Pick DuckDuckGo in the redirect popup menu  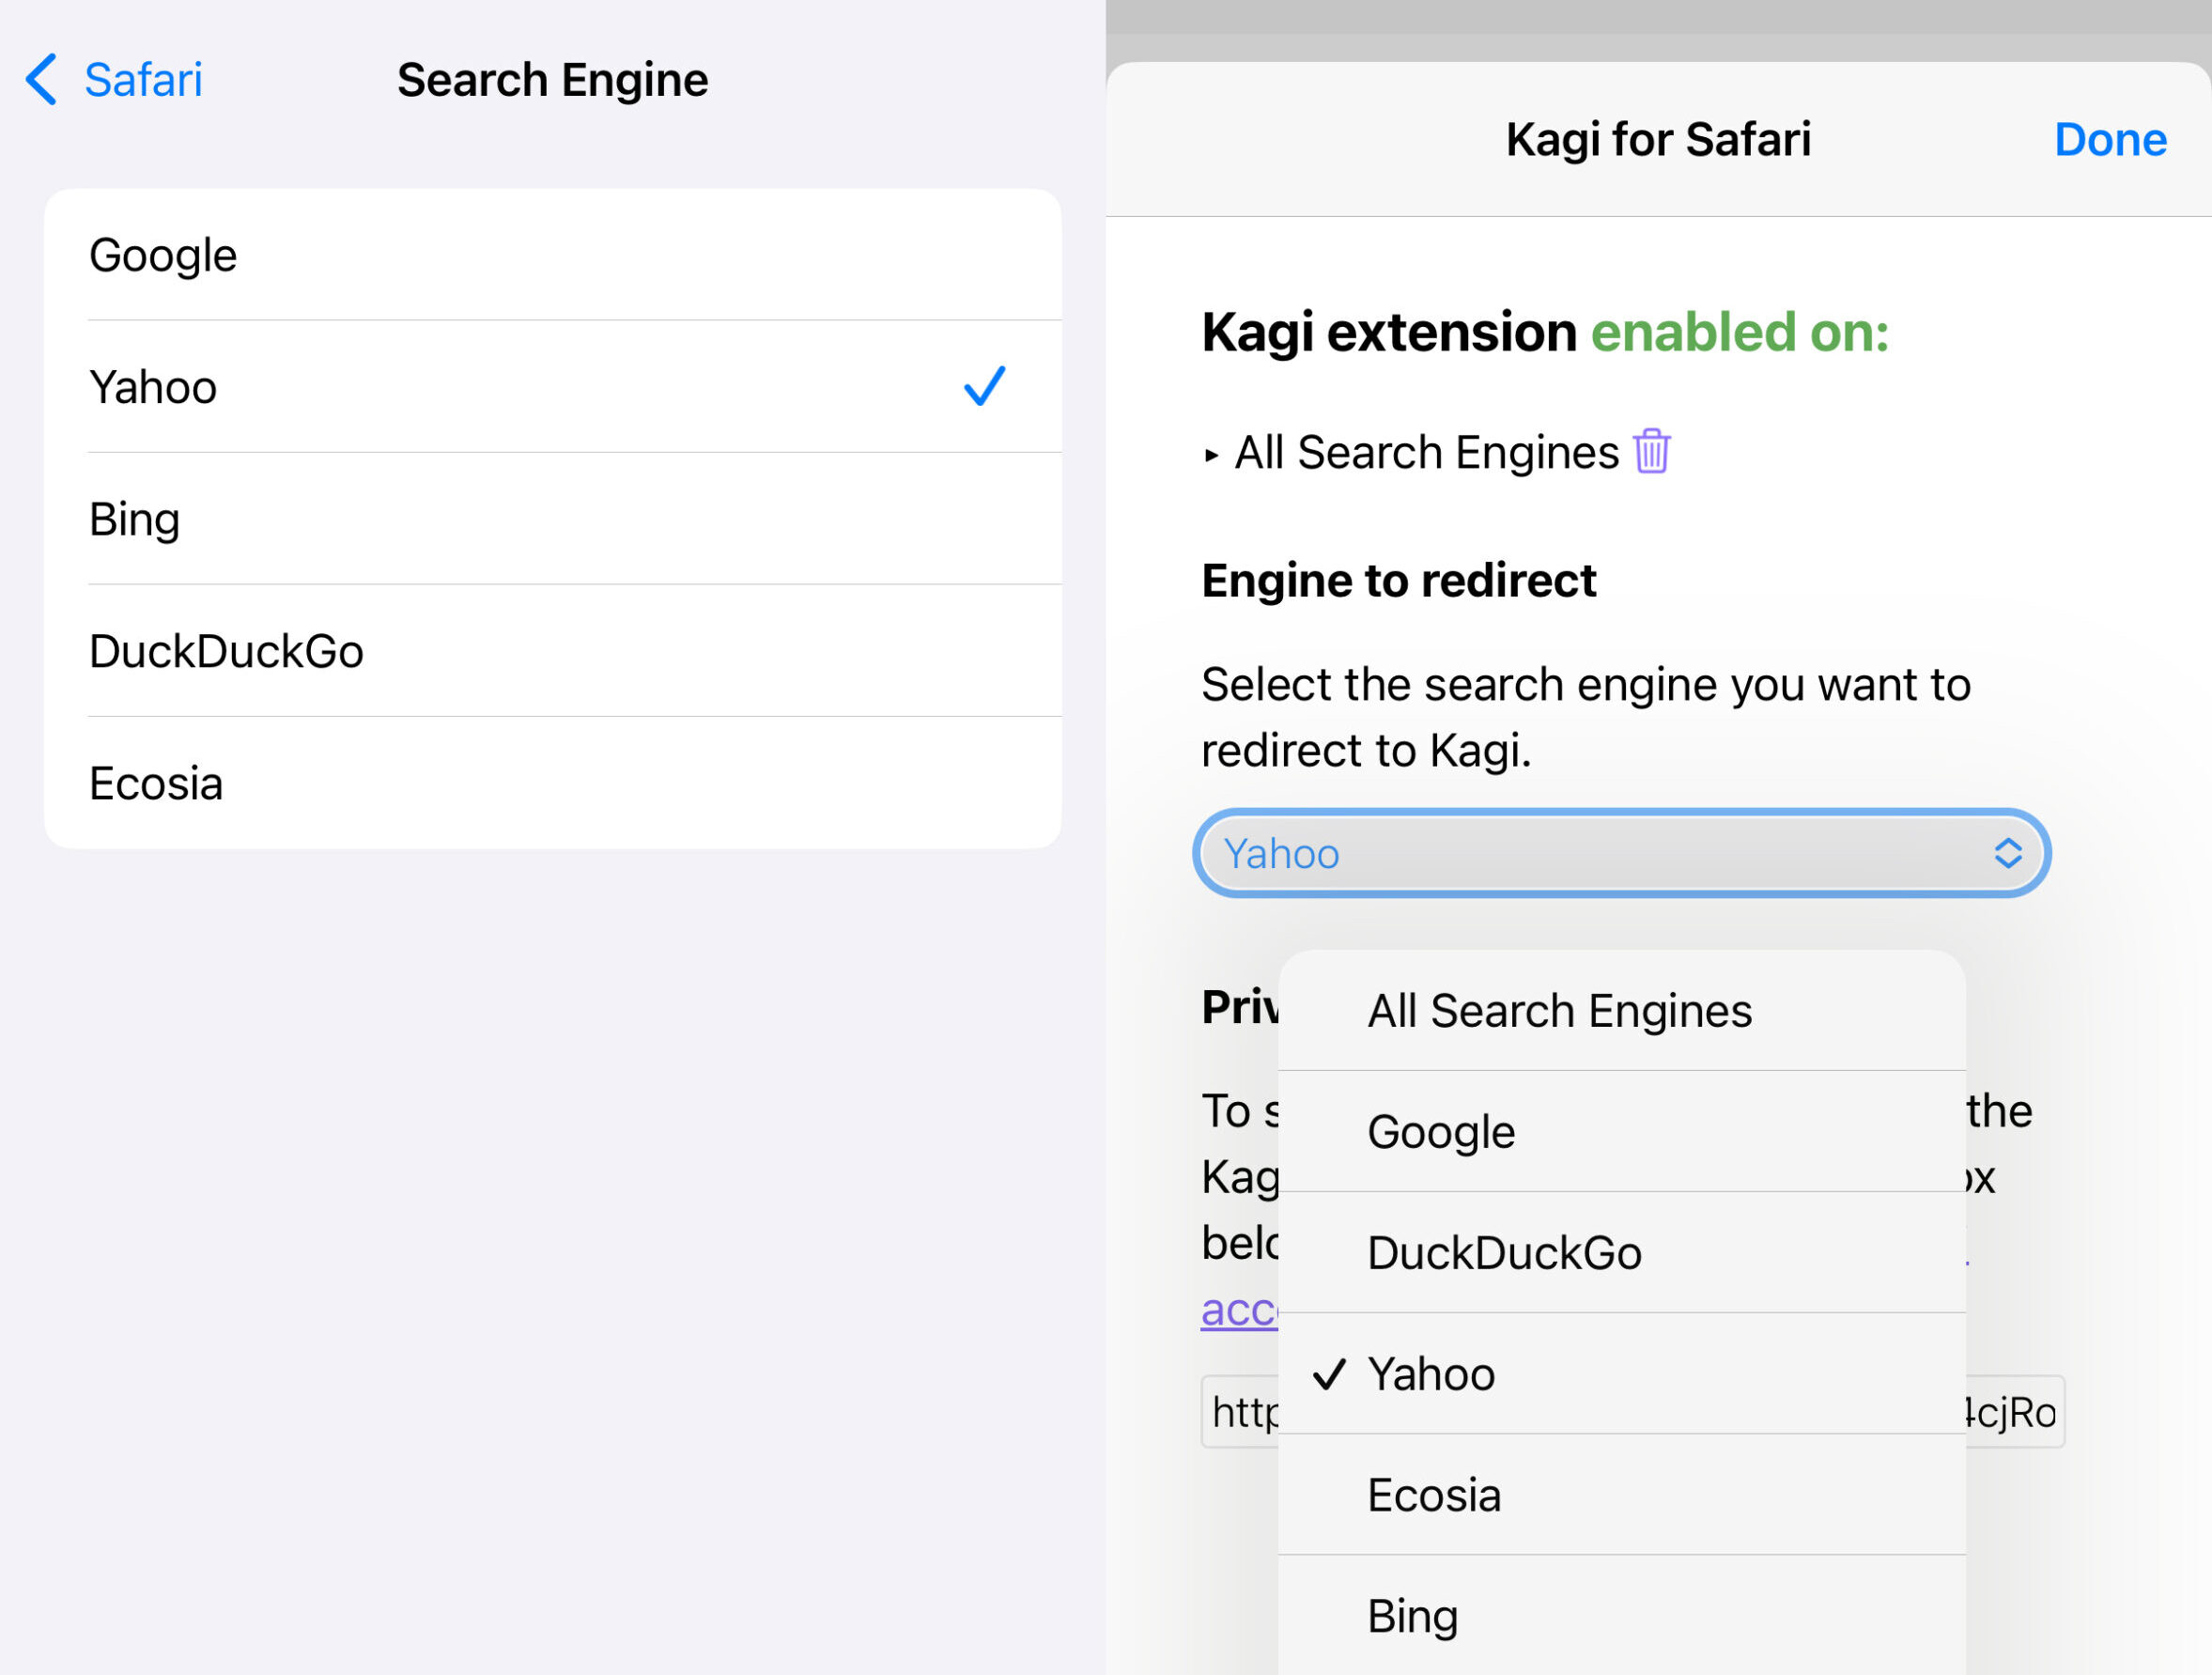1504,1253
